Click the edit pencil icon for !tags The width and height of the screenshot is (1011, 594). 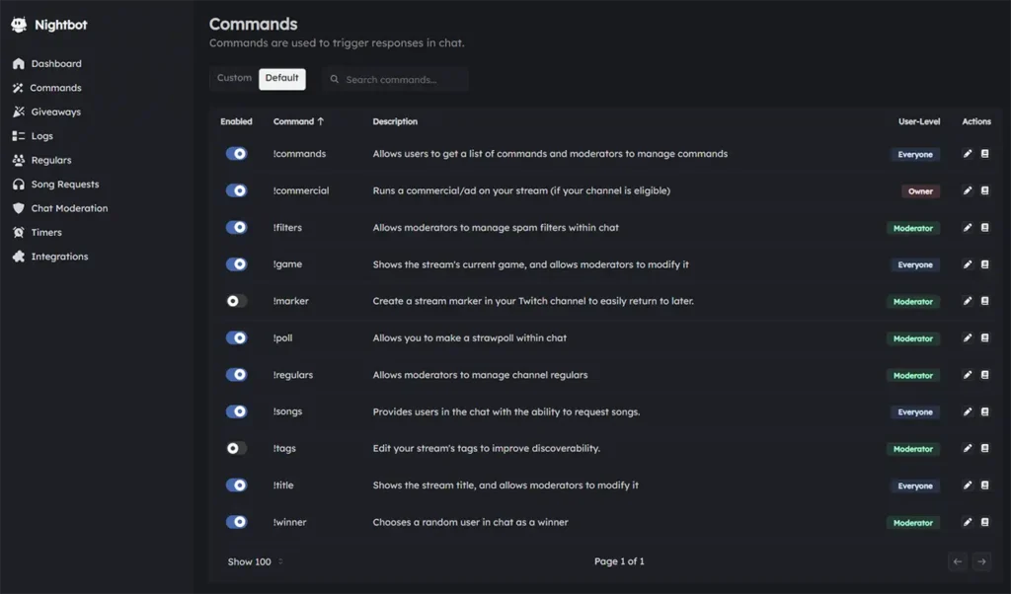point(968,449)
